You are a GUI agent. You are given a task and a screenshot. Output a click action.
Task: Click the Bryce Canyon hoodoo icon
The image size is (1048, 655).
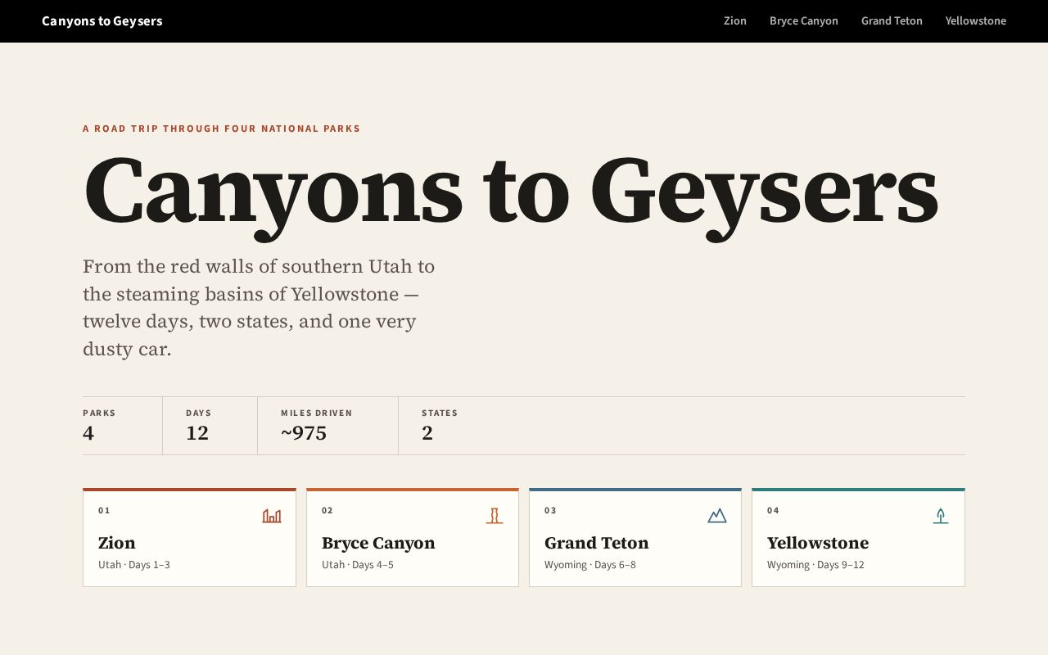495,516
